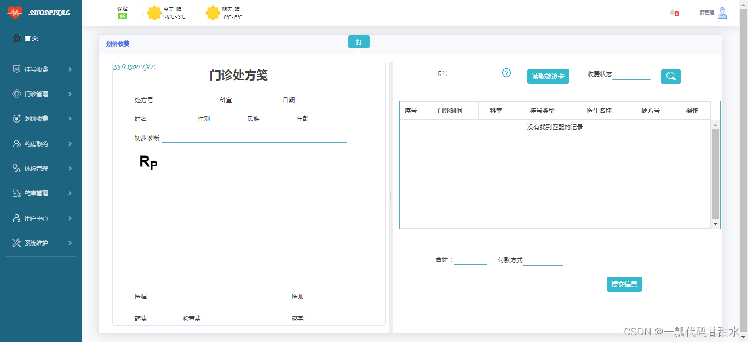Click the 提交信息 submit button
Image resolution: width=748 pixels, height=342 pixels.
tap(624, 284)
